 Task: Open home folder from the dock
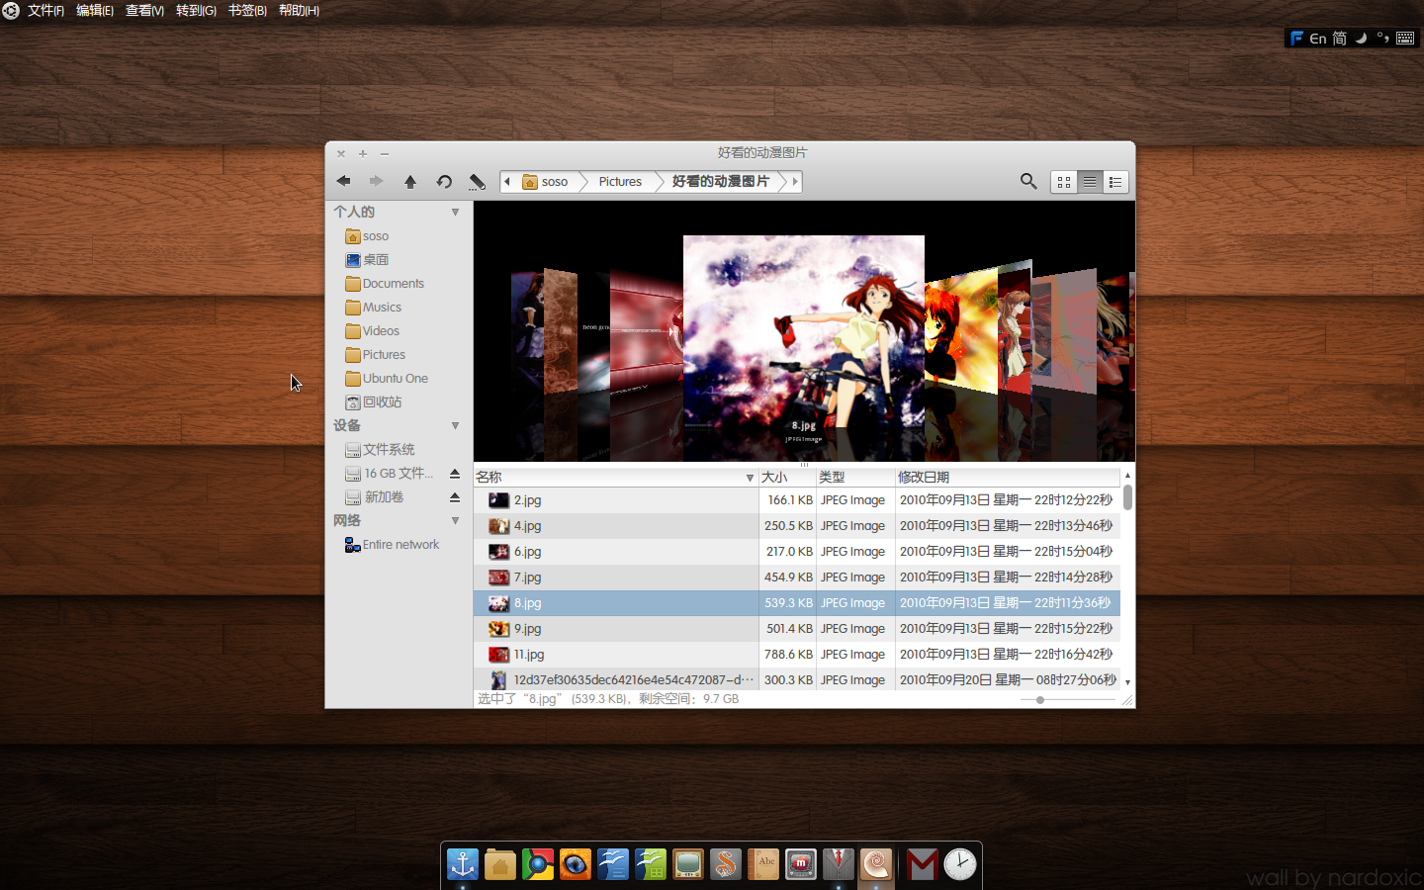pos(500,864)
